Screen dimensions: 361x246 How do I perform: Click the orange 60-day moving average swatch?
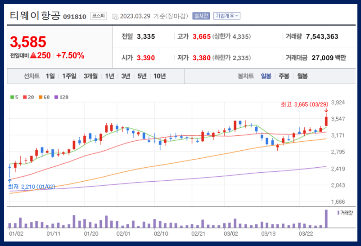pos(41,97)
